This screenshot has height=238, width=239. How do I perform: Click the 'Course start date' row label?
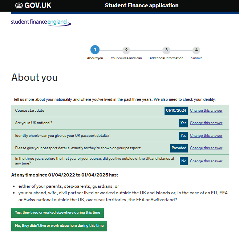click(29, 110)
